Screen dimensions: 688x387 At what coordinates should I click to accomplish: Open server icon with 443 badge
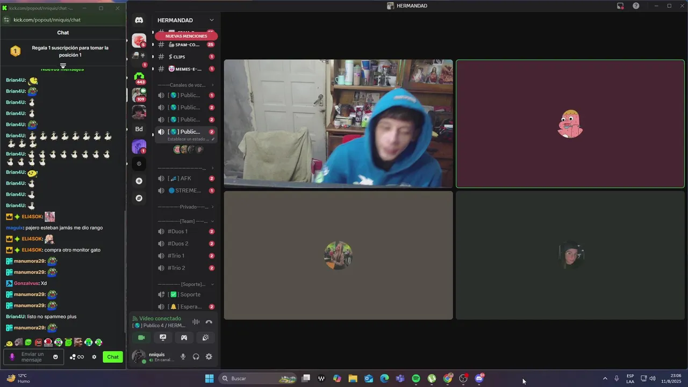139,77
